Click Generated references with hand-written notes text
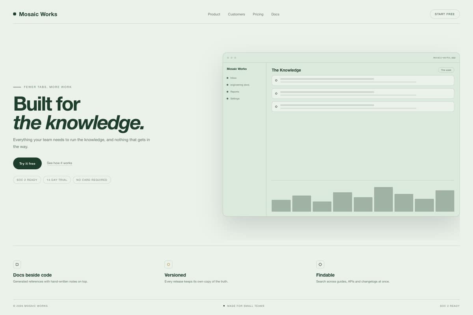The height and width of the screenshot is (315, 473). click(x=50, y=282)
